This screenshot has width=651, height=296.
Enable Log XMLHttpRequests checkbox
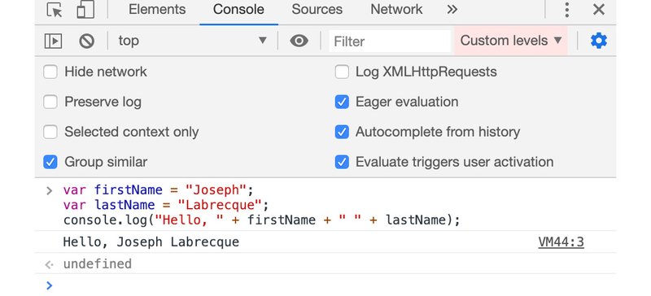tap(342, 72)
